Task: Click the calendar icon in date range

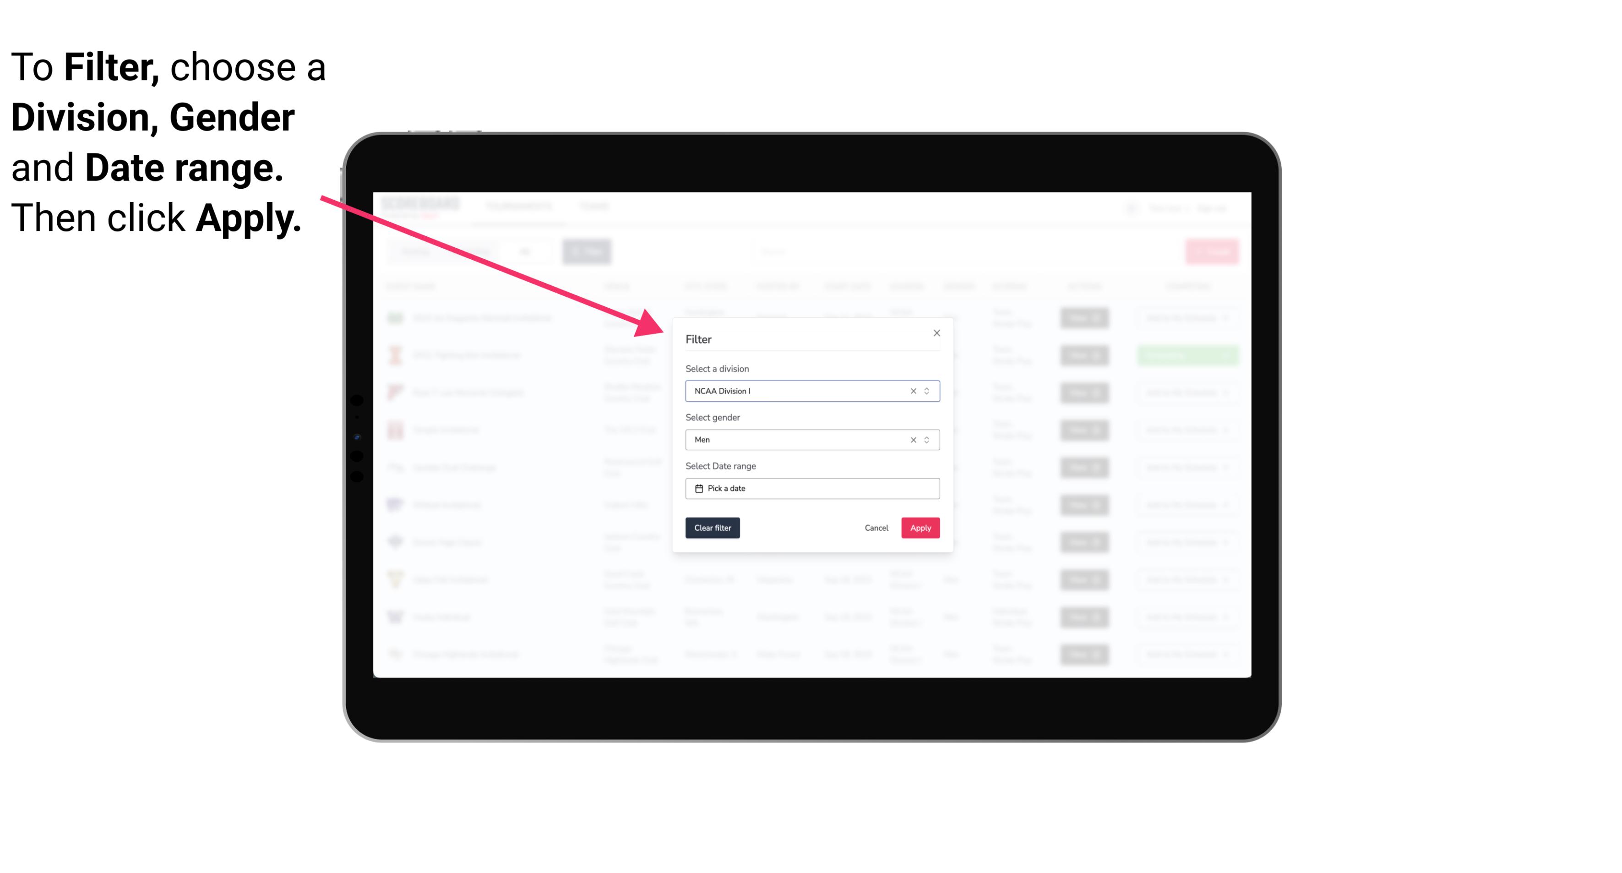Action: click(697, 488)
